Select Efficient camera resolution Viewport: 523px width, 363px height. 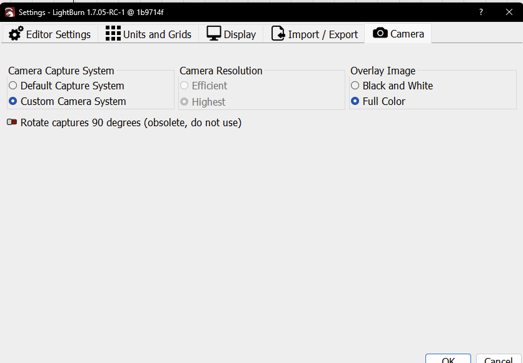pyautogui.click(x=184, y=86)
